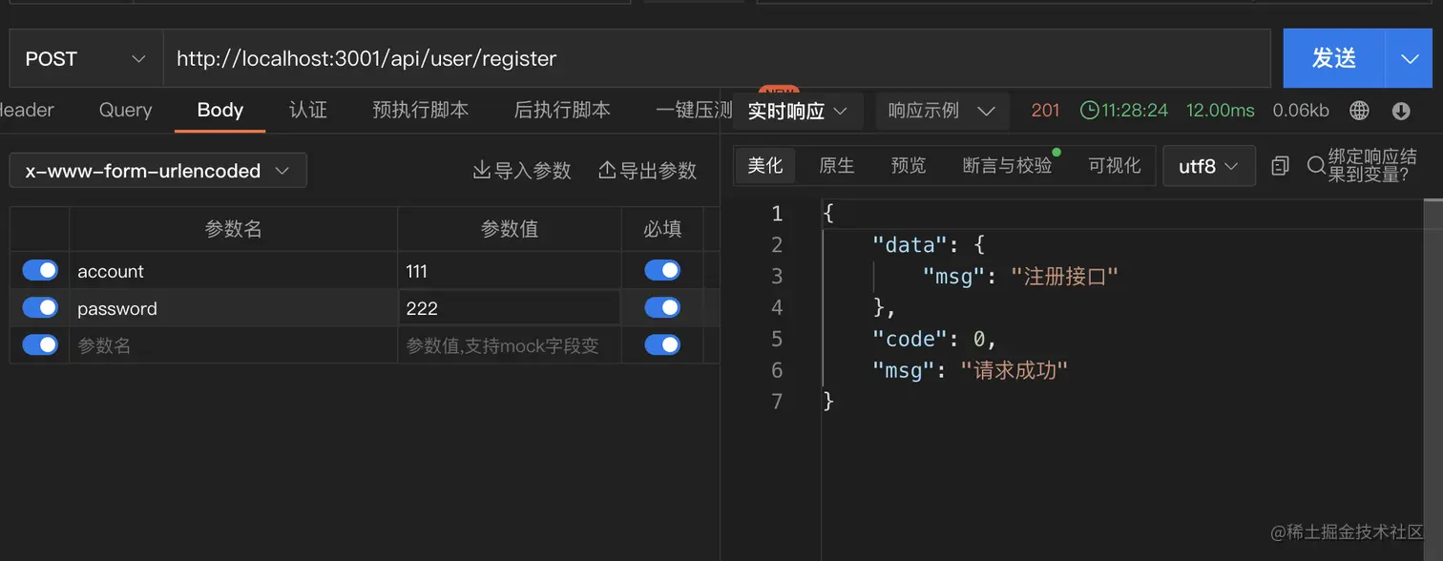Click the 参数值 column header

coord(509,230)
